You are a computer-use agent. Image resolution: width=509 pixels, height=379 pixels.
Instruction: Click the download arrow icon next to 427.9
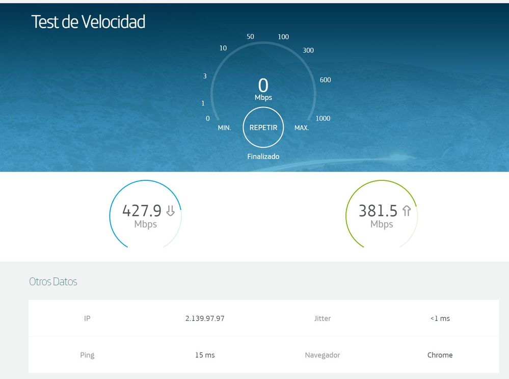[171, 211]
